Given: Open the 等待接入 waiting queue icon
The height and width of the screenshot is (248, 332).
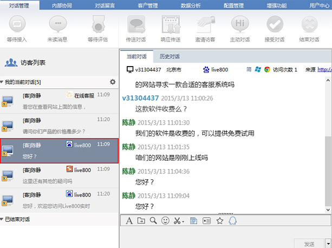Looking at the screenshot, I should coord(17,25).
